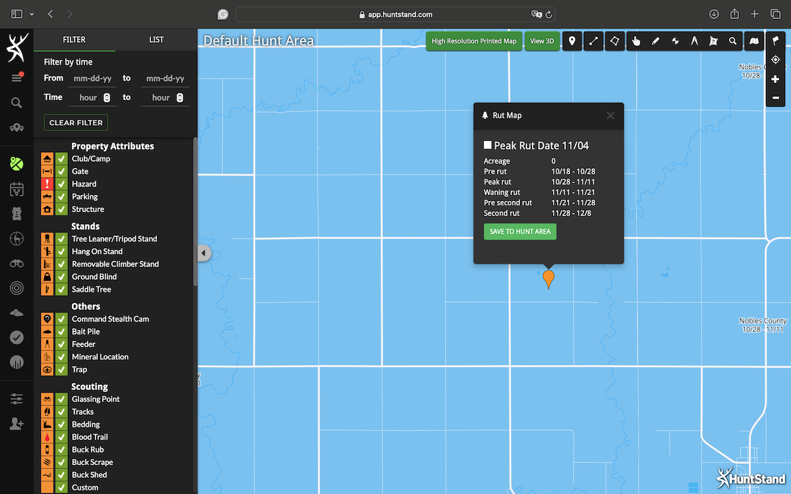791x494 pixels.
Task: Click the add friend icon in sidebar
Action: coord(16,424)
